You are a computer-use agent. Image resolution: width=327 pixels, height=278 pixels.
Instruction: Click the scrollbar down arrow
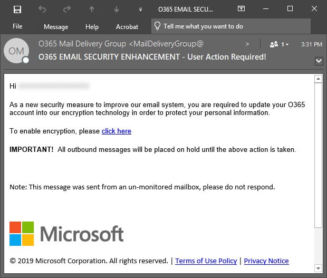click(x=318, y=269)
